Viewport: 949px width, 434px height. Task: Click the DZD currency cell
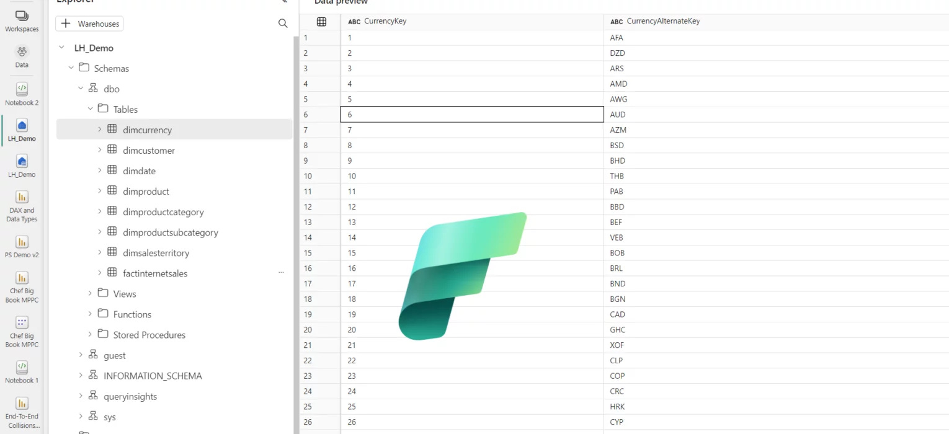776,53
